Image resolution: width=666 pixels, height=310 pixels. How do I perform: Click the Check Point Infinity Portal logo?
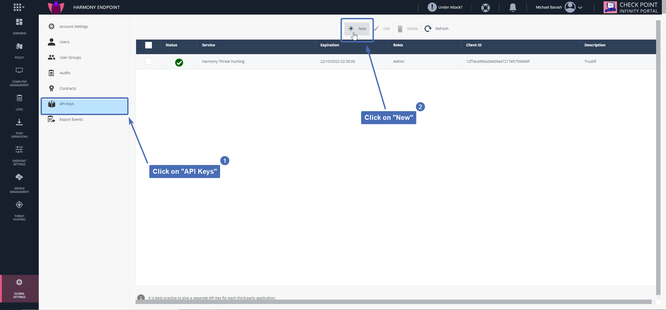click(x=631, y=7)
